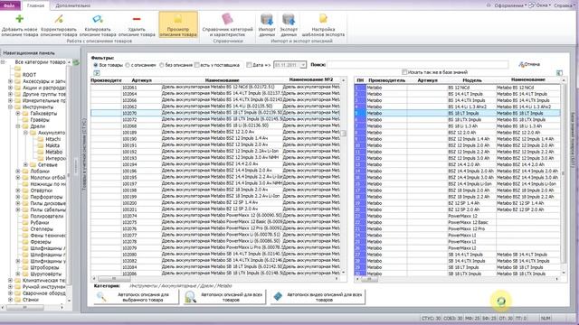Select the "Граверы" tree item
The width and height of the screenshot is (579, 325).
tap(40, 120)
